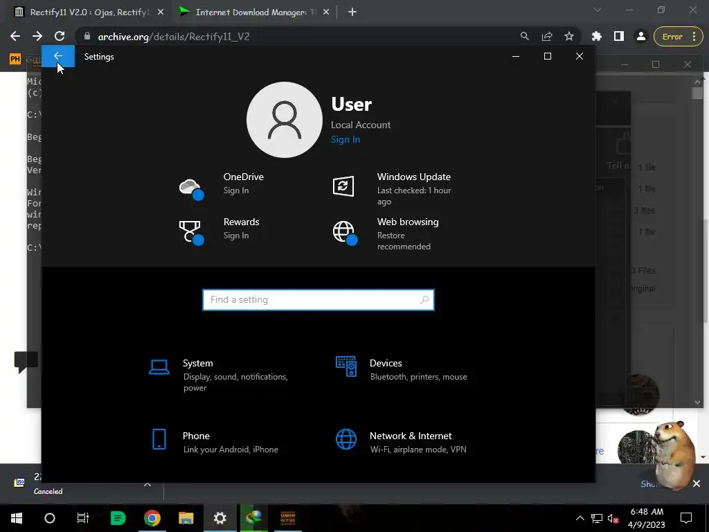Click the network tray icon
Screen dimensions: 709x532
[597, 518]
